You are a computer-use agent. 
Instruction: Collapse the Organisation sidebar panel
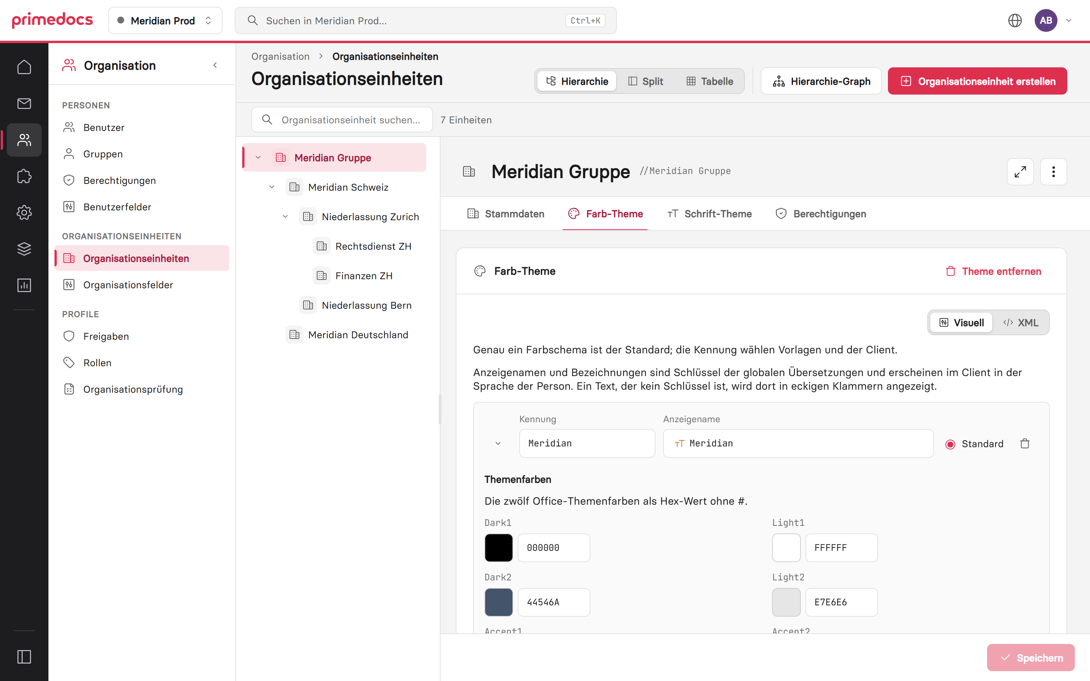pos(215,65)
